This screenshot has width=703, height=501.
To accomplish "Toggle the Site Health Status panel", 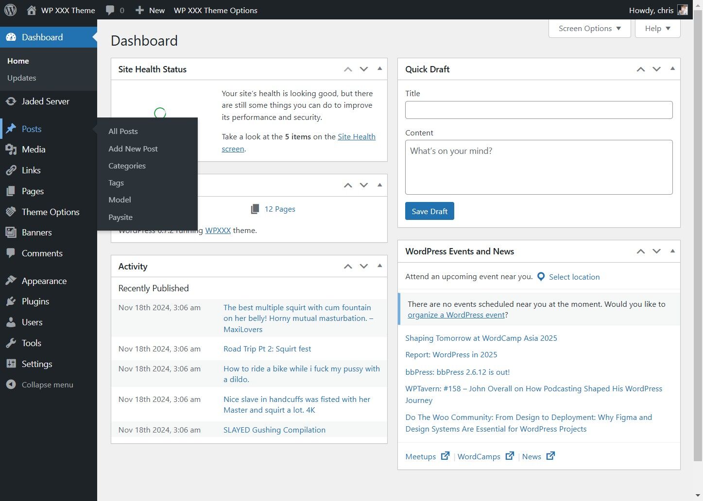I will point(379,69).
